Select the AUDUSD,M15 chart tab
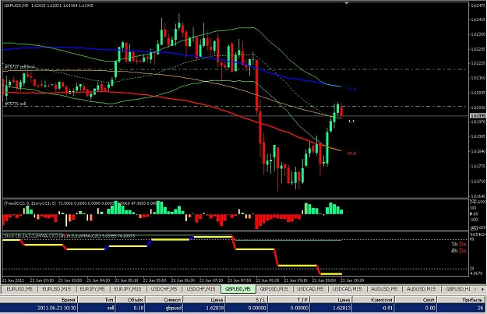Image resolution: width=487 pixels, height=314 pixels. pos(421,289)
